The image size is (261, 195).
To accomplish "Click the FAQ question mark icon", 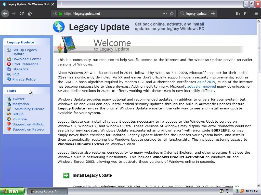I will point(9,74).
